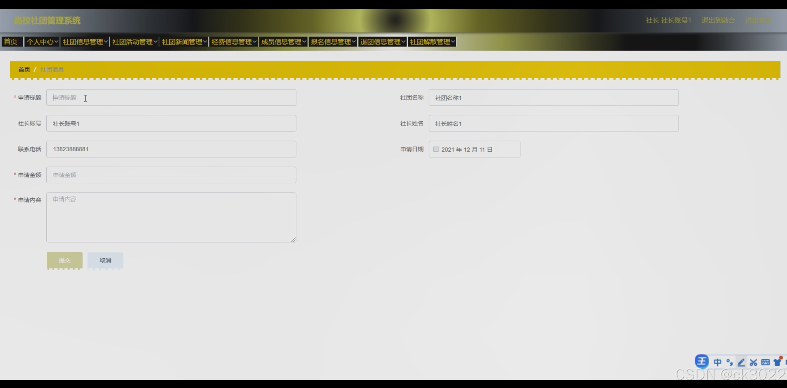Click the pen handwriting icon in IME toolbar

coord(741,363)
